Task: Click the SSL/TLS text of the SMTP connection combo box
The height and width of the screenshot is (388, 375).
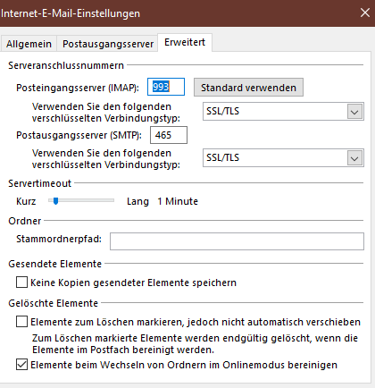Action: pyautogui.click(x=222, y=157)
